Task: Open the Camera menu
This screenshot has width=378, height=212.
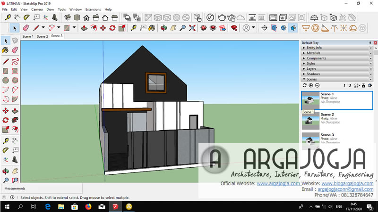Action: 37,9
